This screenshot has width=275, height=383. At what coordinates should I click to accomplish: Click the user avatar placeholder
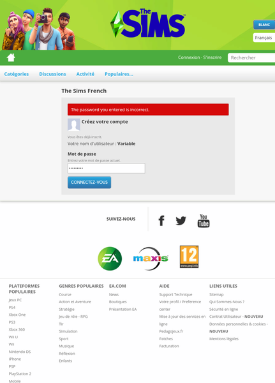pyautogui.click(x=74, y=125)
